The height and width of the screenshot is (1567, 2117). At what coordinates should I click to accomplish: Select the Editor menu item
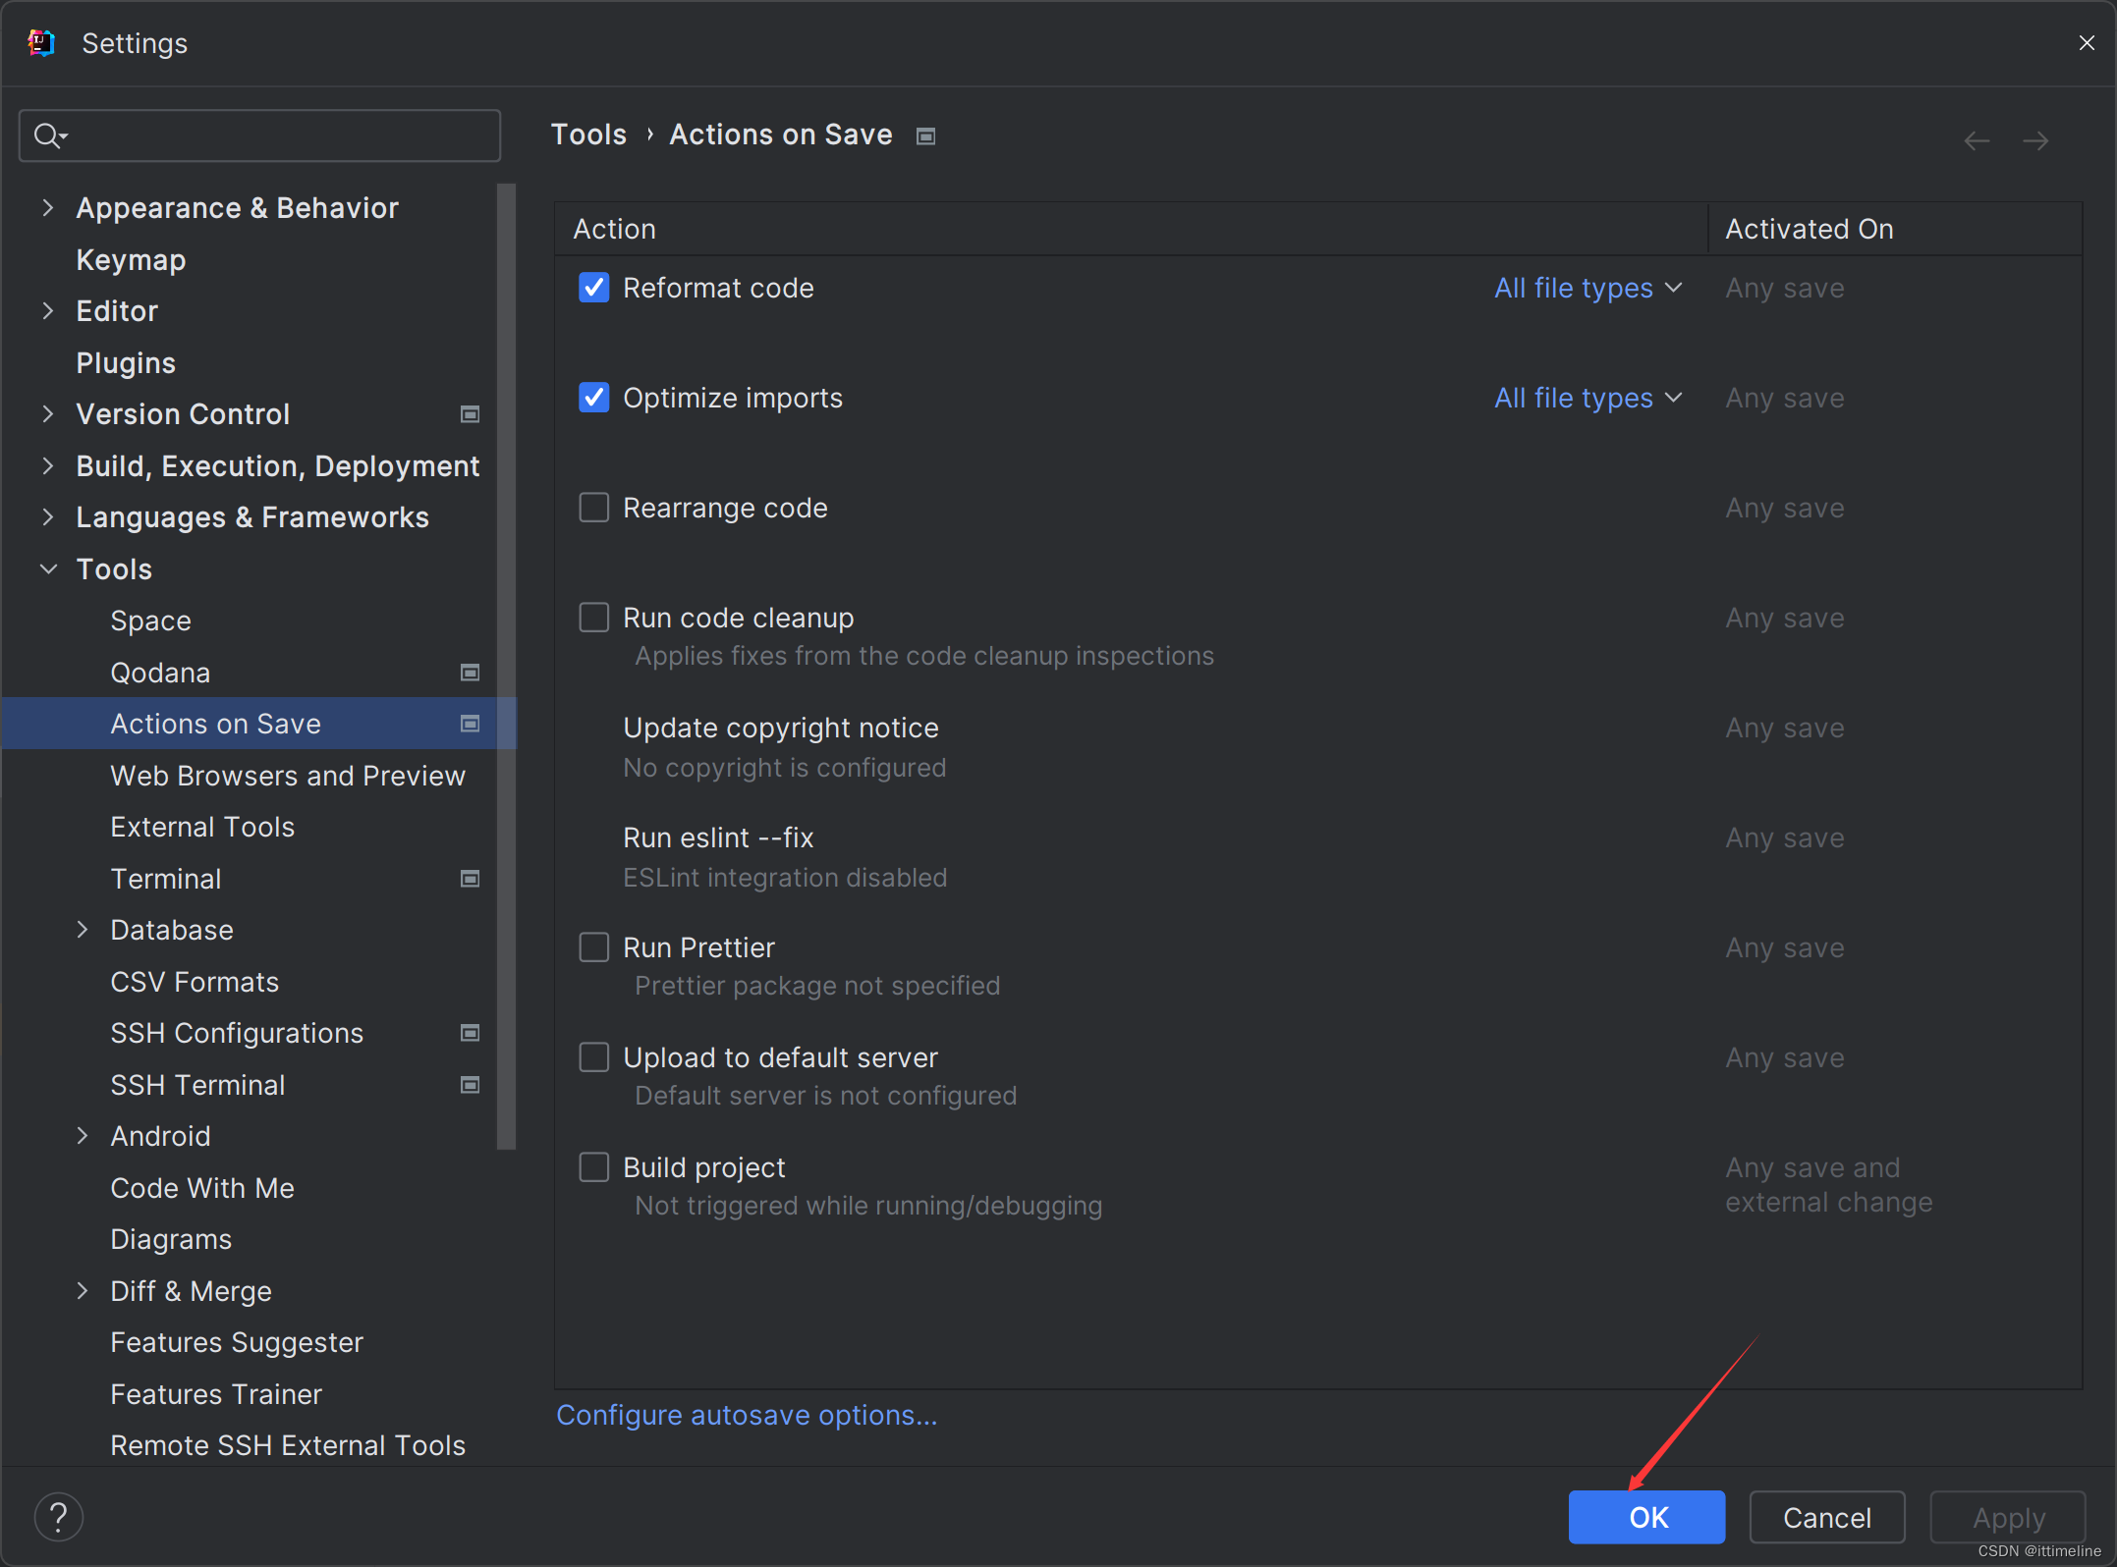tap(114, 309)
